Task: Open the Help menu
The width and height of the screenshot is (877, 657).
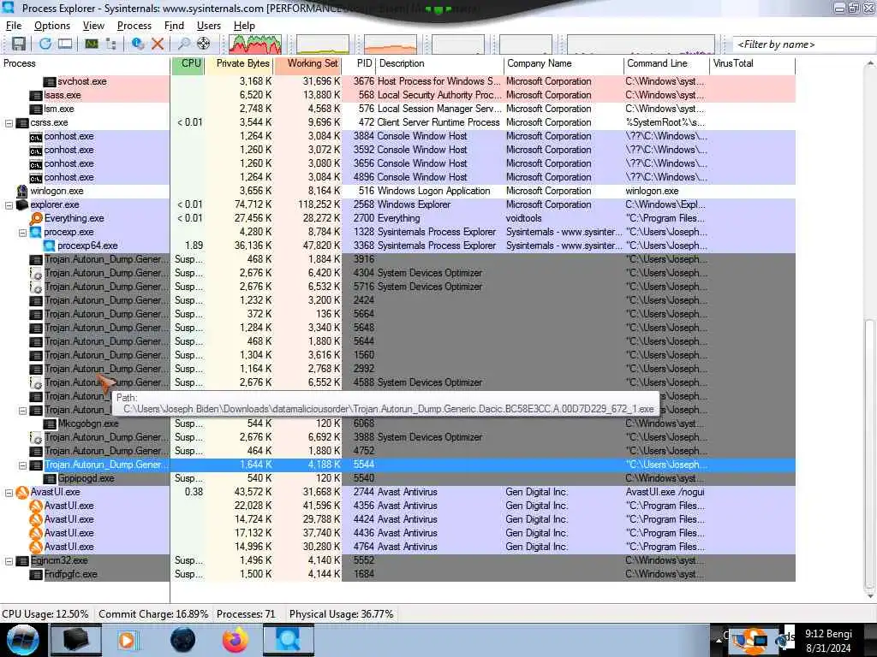Action: [244, 26]
